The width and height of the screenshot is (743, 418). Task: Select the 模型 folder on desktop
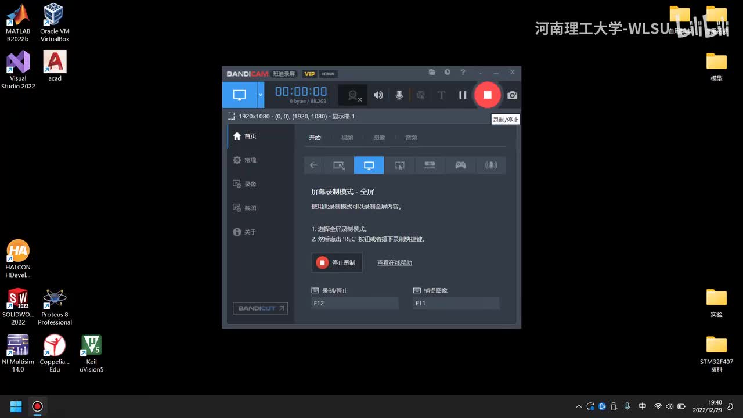click(x=716, y=66)
